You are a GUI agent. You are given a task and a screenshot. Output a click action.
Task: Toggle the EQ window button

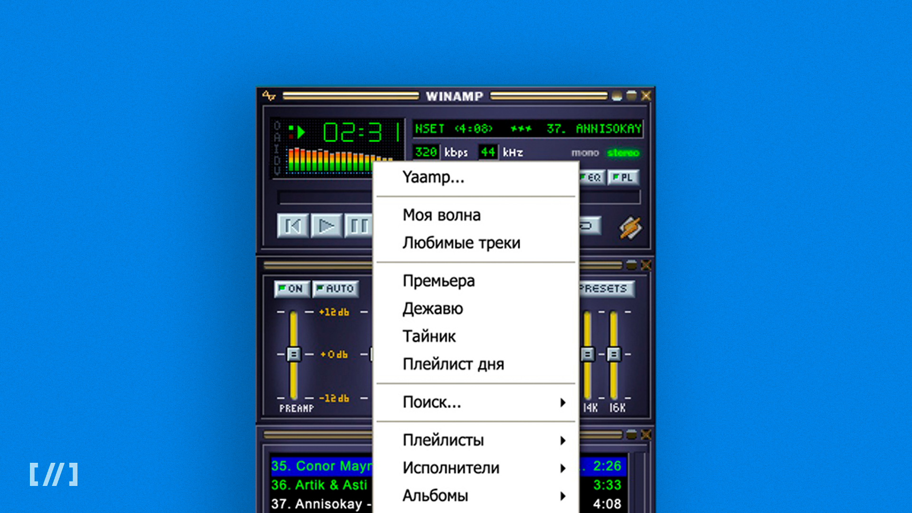592,178
